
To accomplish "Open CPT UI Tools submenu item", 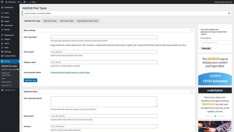I will (x=3, y=78).
